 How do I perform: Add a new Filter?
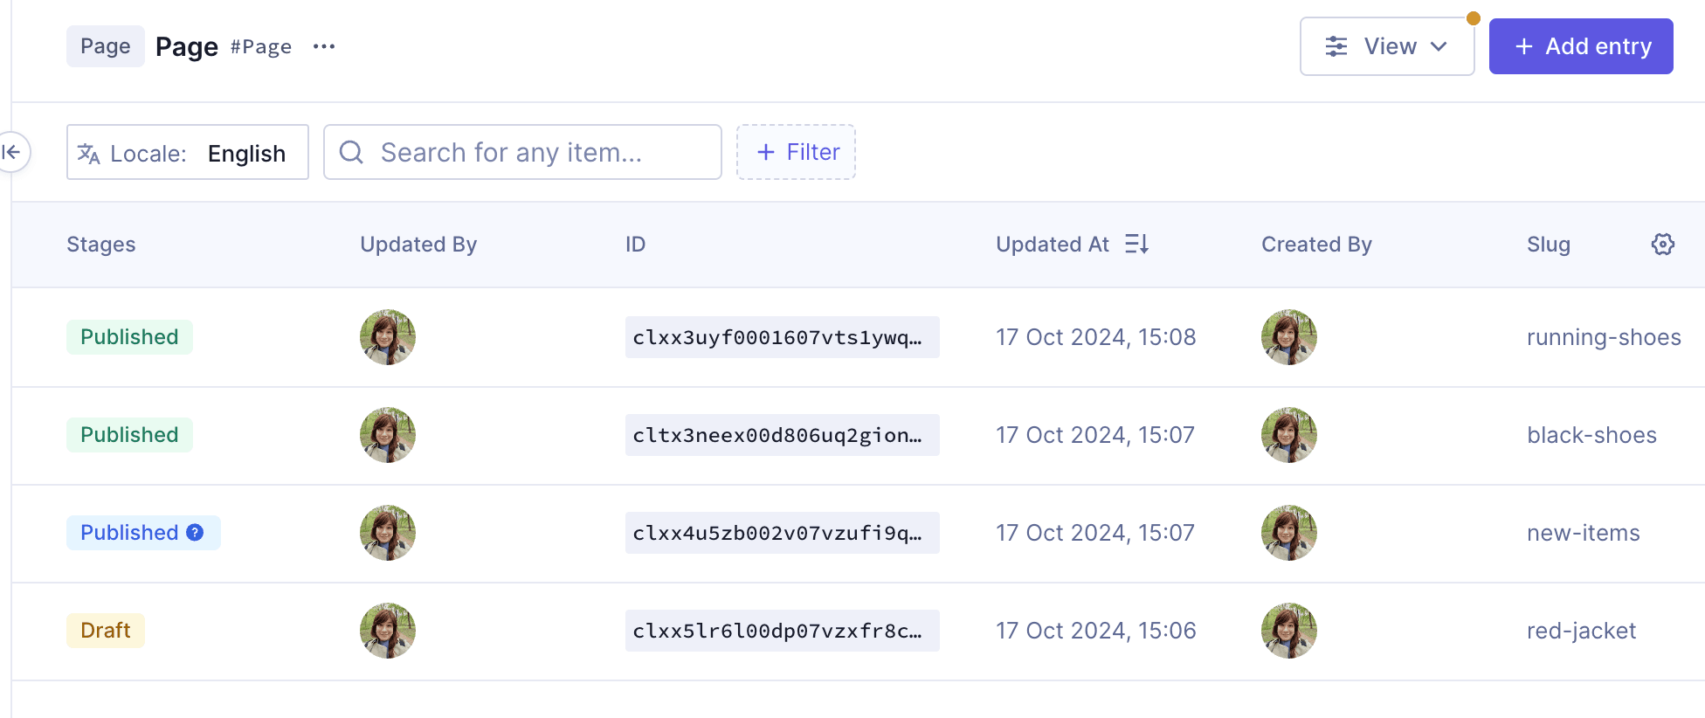[x=796, y=153]
